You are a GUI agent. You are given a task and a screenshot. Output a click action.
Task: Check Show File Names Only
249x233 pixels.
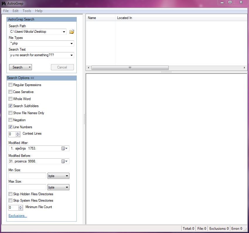pos(10,113)
